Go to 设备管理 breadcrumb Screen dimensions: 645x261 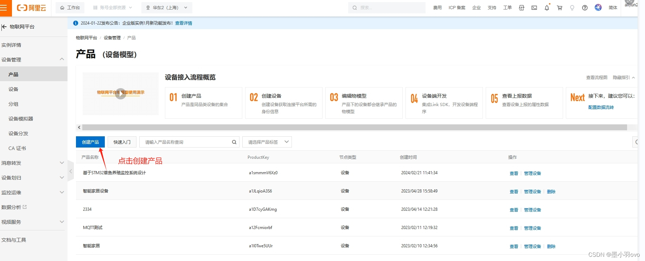click(x=112, y=38)
